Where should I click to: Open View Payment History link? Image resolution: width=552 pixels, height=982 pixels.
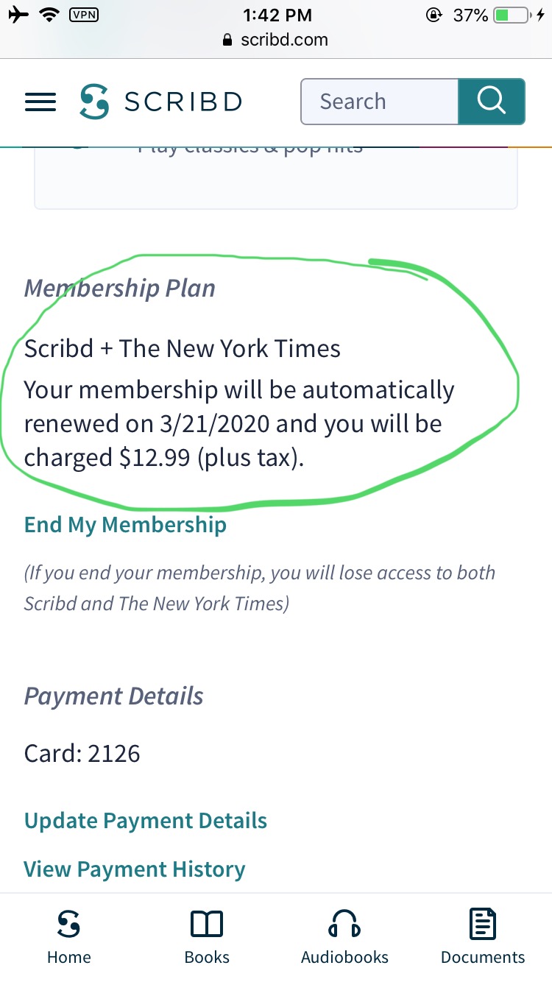point(134,869)
